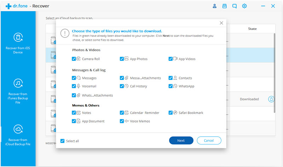The image size is (283, 167).
Task: Click the Next button
Action: (181, 141)
